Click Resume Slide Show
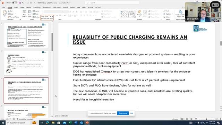222x125 pixels. point(47,18)
